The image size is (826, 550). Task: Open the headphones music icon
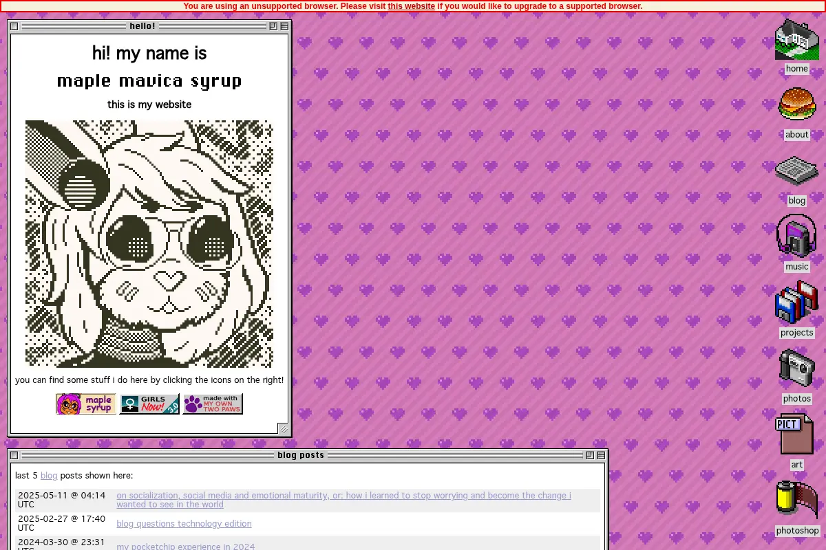(x=796, y=236)
